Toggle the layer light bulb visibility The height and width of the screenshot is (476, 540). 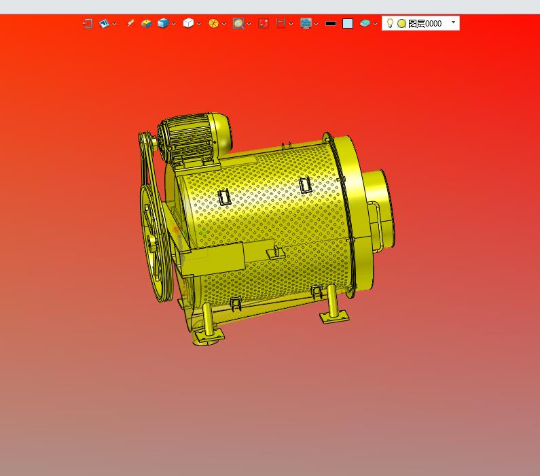pos(390,23)
